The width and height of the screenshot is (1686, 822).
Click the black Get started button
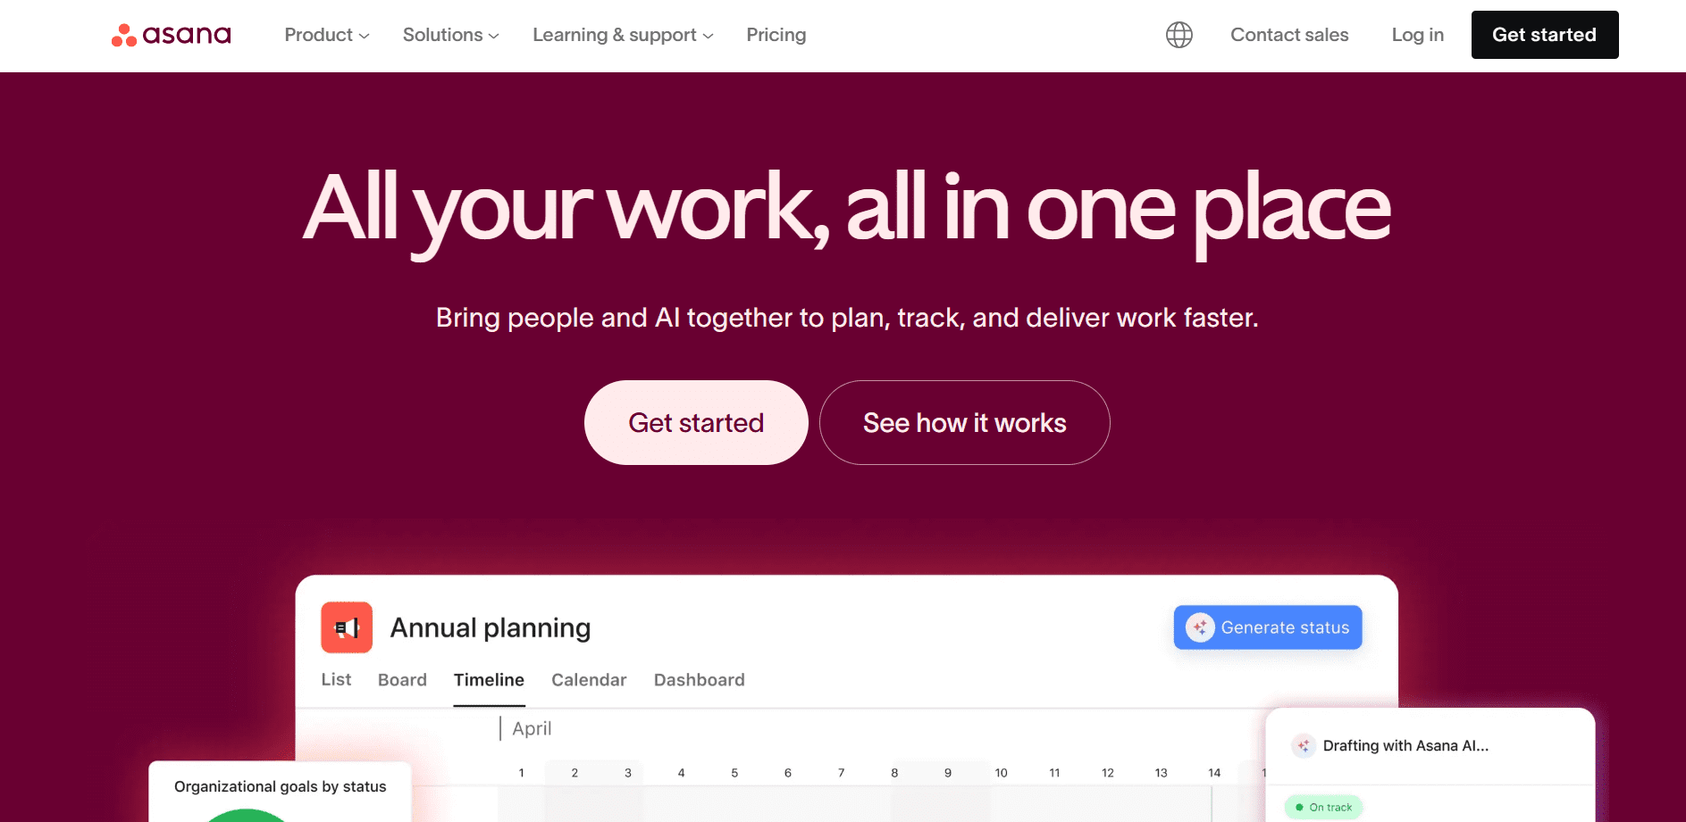(1544, 35)
